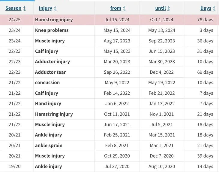Image resolution: width=219 pixels, height=172 pixels.
Task: Click the Aug 10, 2020 until cell
Action: pyautogui.click(x=162, y=167)
